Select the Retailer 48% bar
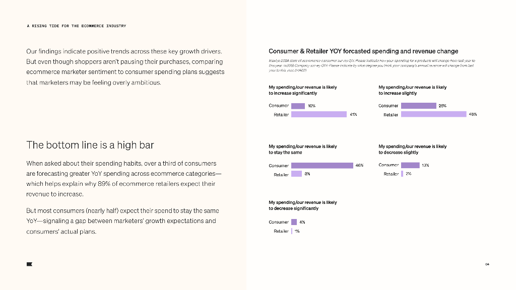The height and width of the screenshot is (290, 516). point(433,114)
